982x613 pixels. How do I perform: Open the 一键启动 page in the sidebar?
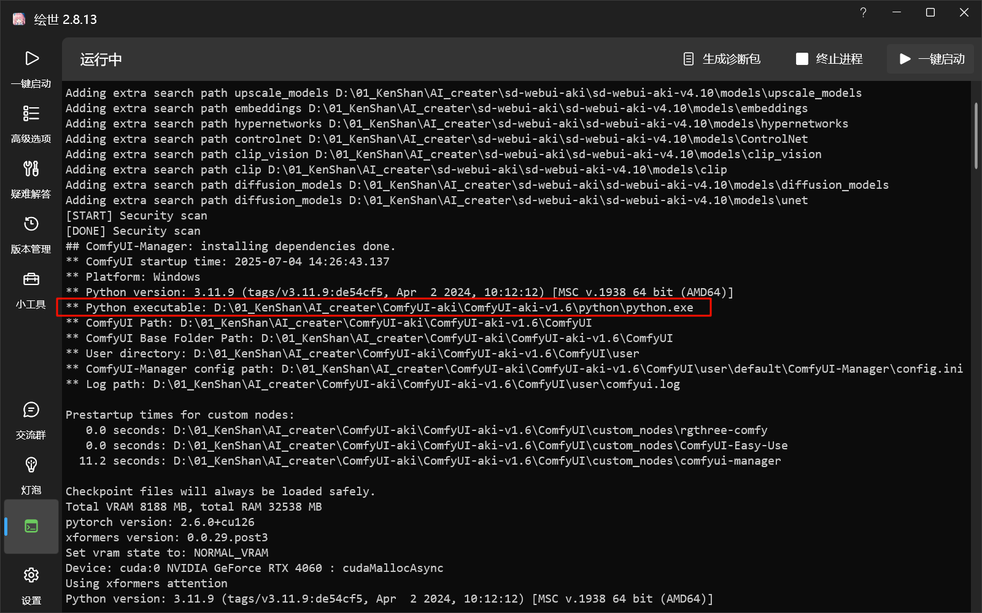(x=31, y=69)
